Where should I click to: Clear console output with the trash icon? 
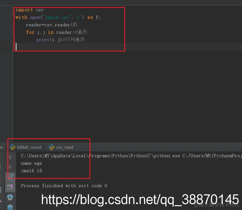tap(10, 207)
